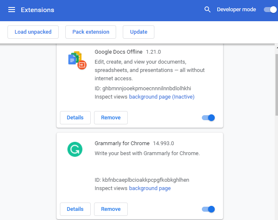Click the Load unpacked button
Image resolution: width=278 pixels, height=220 pixels.
click(33, 32)
